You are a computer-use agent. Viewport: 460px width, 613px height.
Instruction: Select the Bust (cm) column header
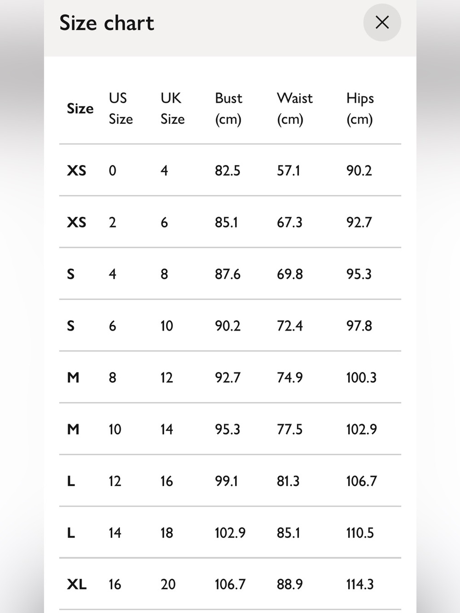(229, 109)
